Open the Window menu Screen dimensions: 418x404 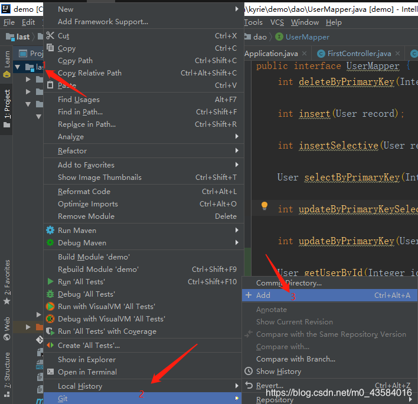click(305, 22)
